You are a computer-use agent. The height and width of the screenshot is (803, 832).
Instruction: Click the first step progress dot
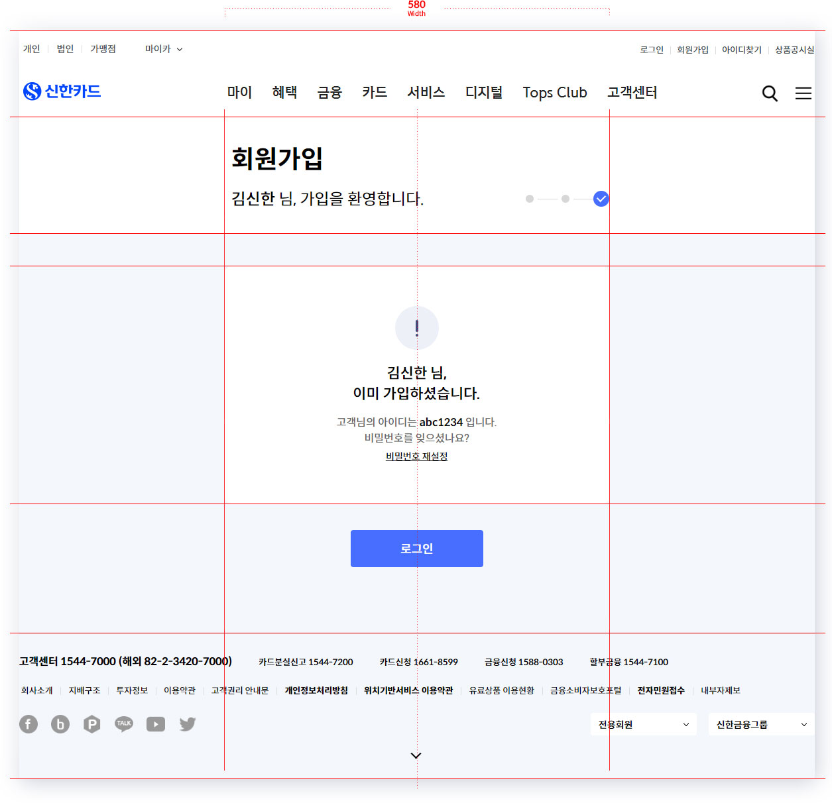point(530,199)
